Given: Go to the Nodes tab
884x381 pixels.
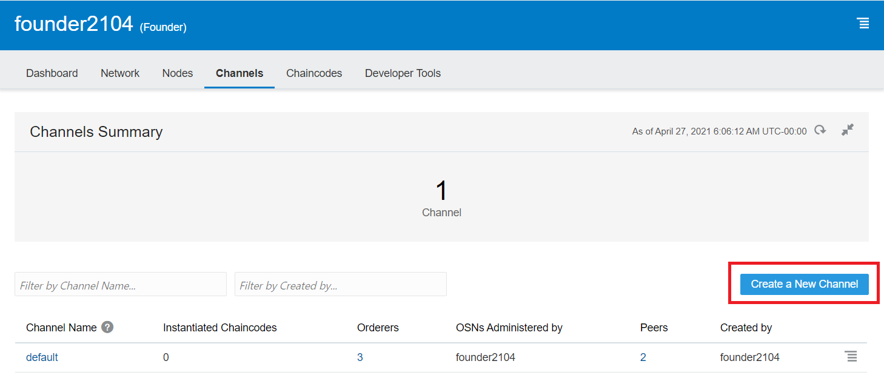Looking at the screenshot, I should point(178,73).
